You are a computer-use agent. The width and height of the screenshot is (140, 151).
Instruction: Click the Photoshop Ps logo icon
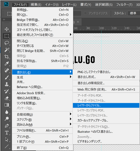pyautogui.click(x=6, y=4)
